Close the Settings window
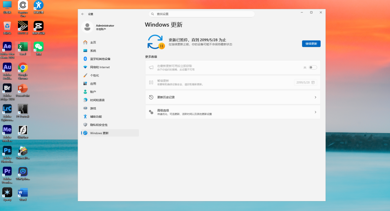The height and width of the screenshot is (211, 390). (321, 13)
